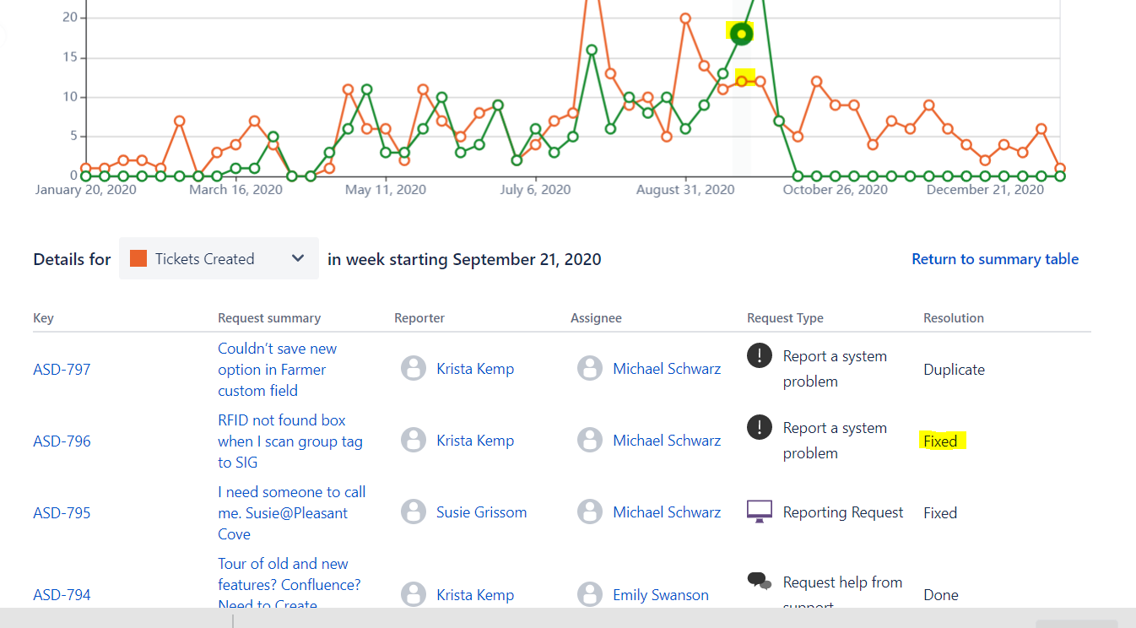Screen dimensions: 1136x628
Task: Click the Request Type column header
Action: (x=785, y=318)
